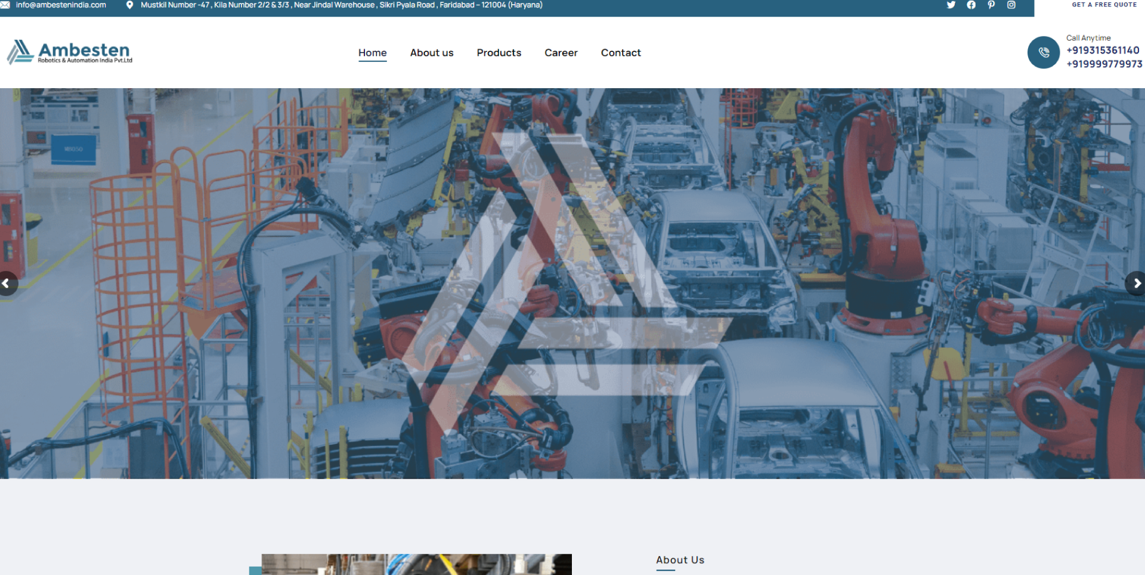Open the Instagram social icon
The height and width of the screenshot is (575, 1145).
[x=1011, y=5]
